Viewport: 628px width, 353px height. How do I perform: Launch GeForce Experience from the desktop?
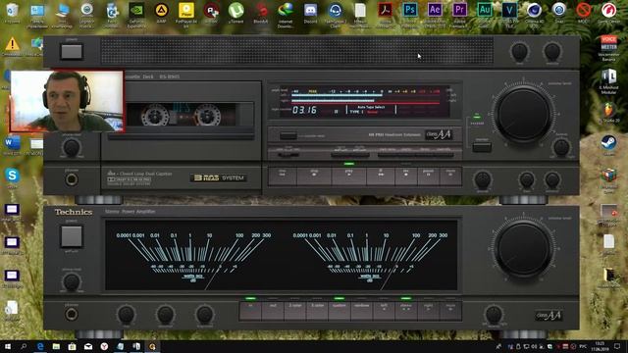click(136, 16)
